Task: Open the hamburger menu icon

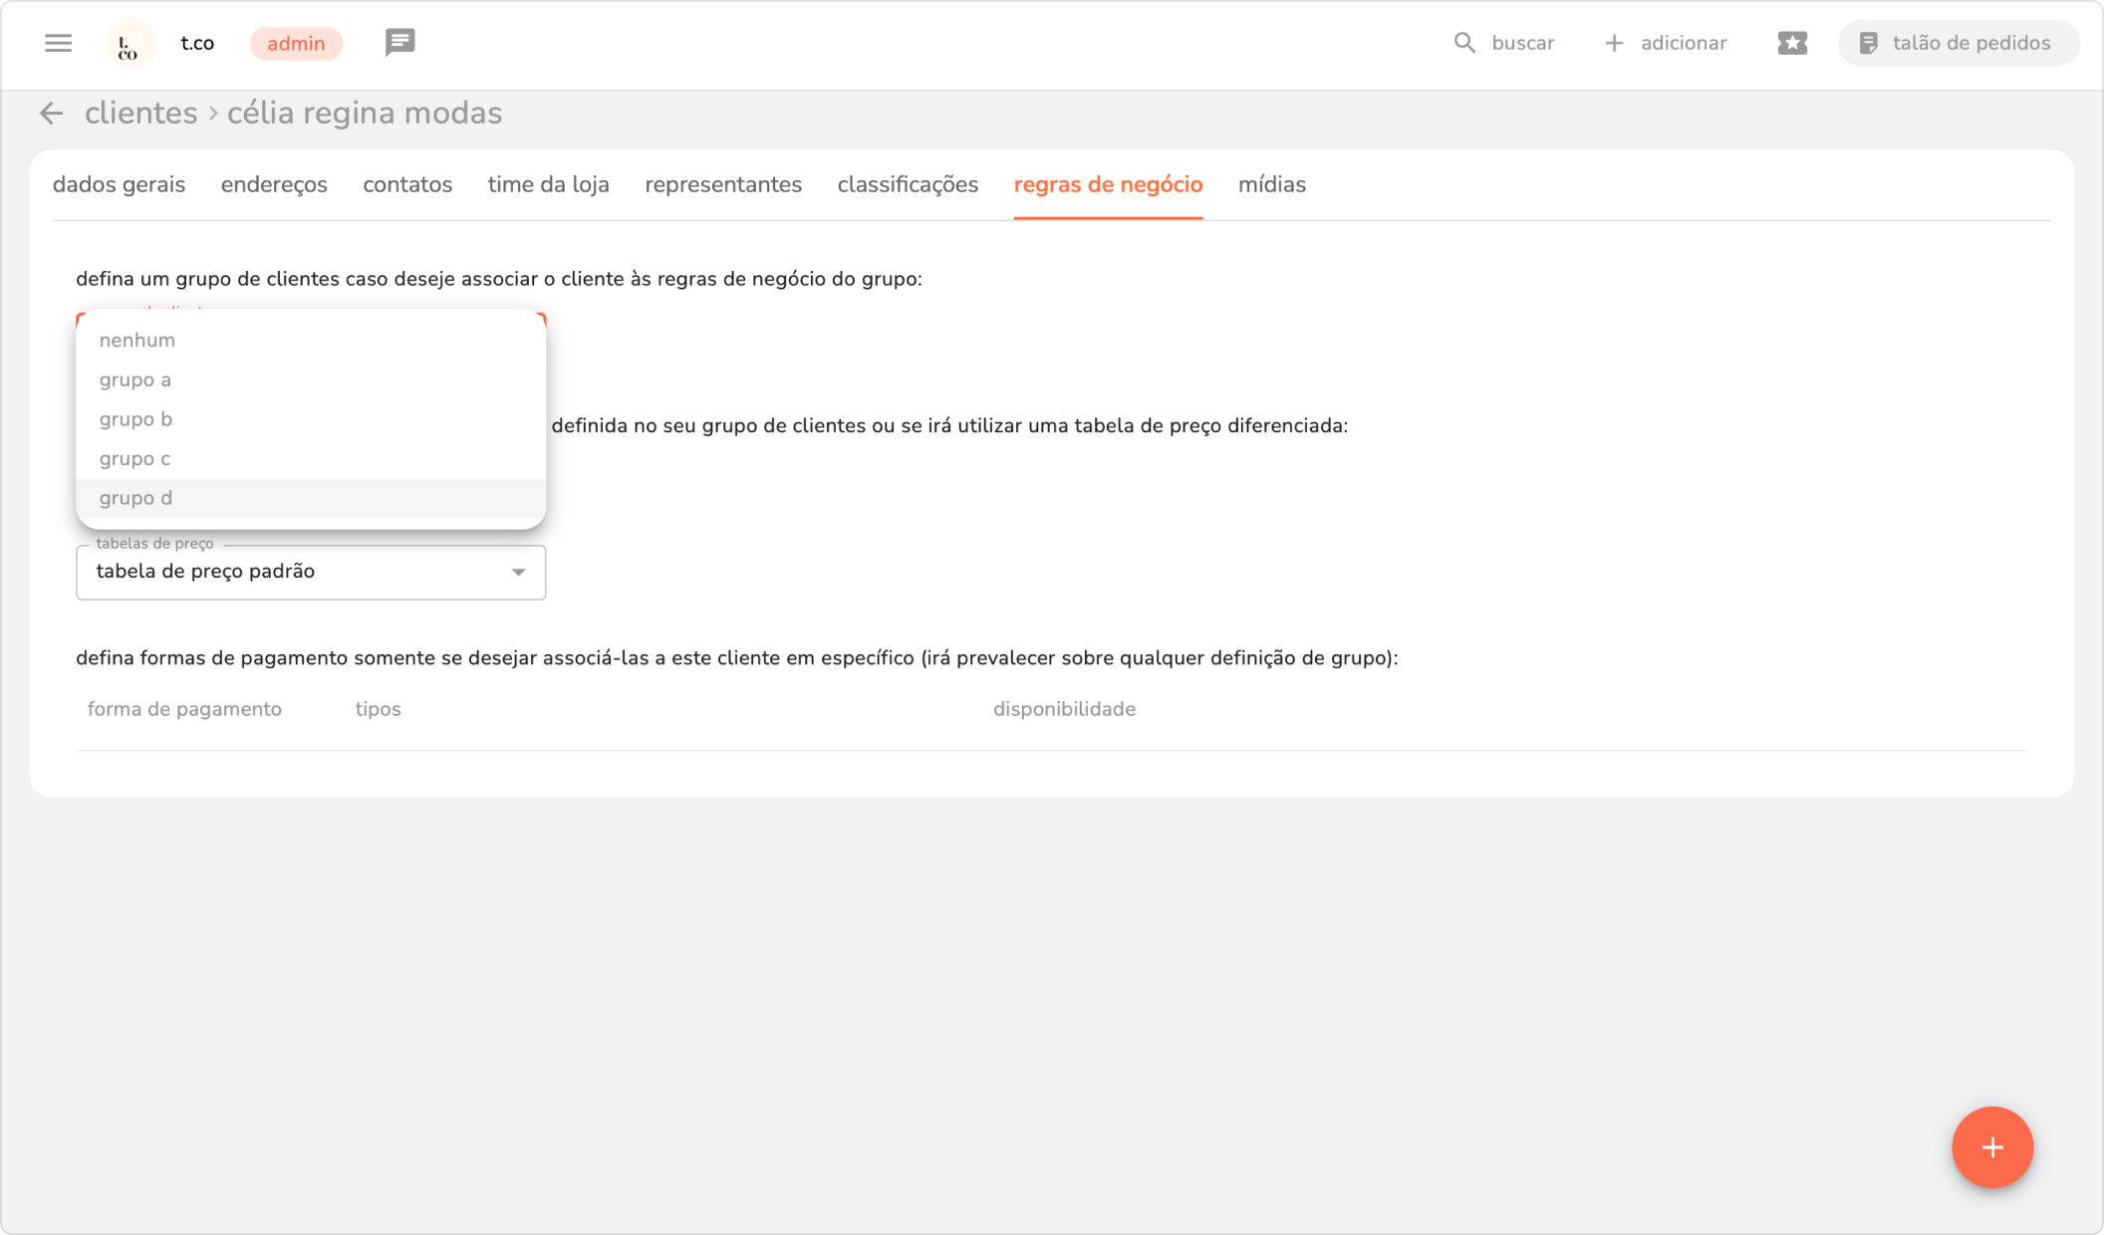Action: tap(58, 43)
